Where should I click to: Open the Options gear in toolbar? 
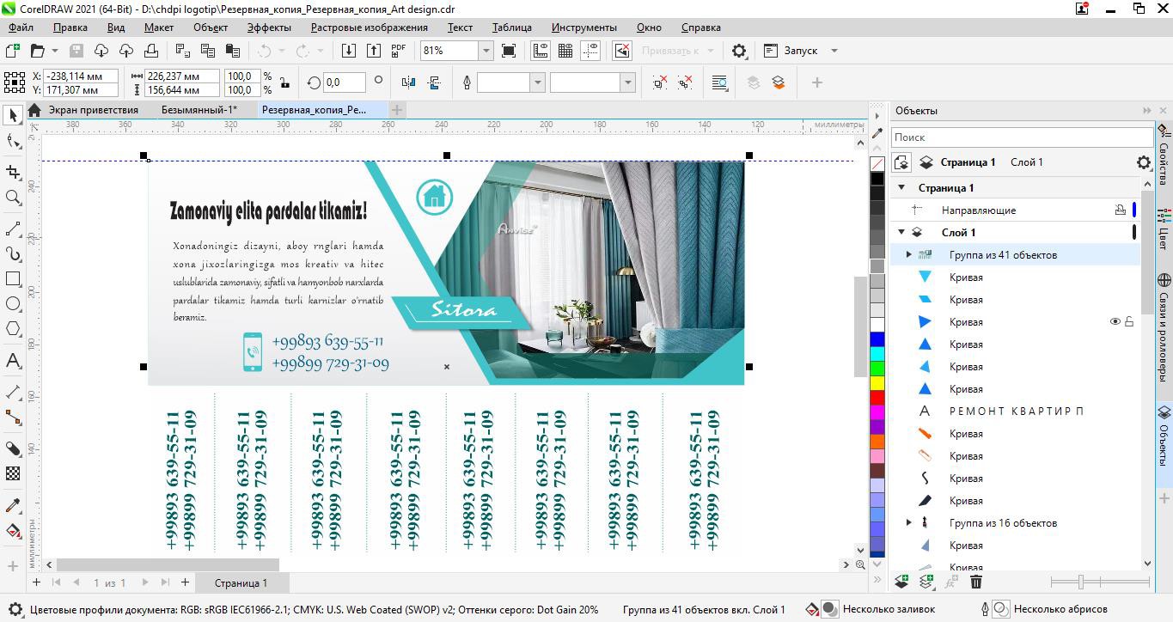click(x=739, y=51)
